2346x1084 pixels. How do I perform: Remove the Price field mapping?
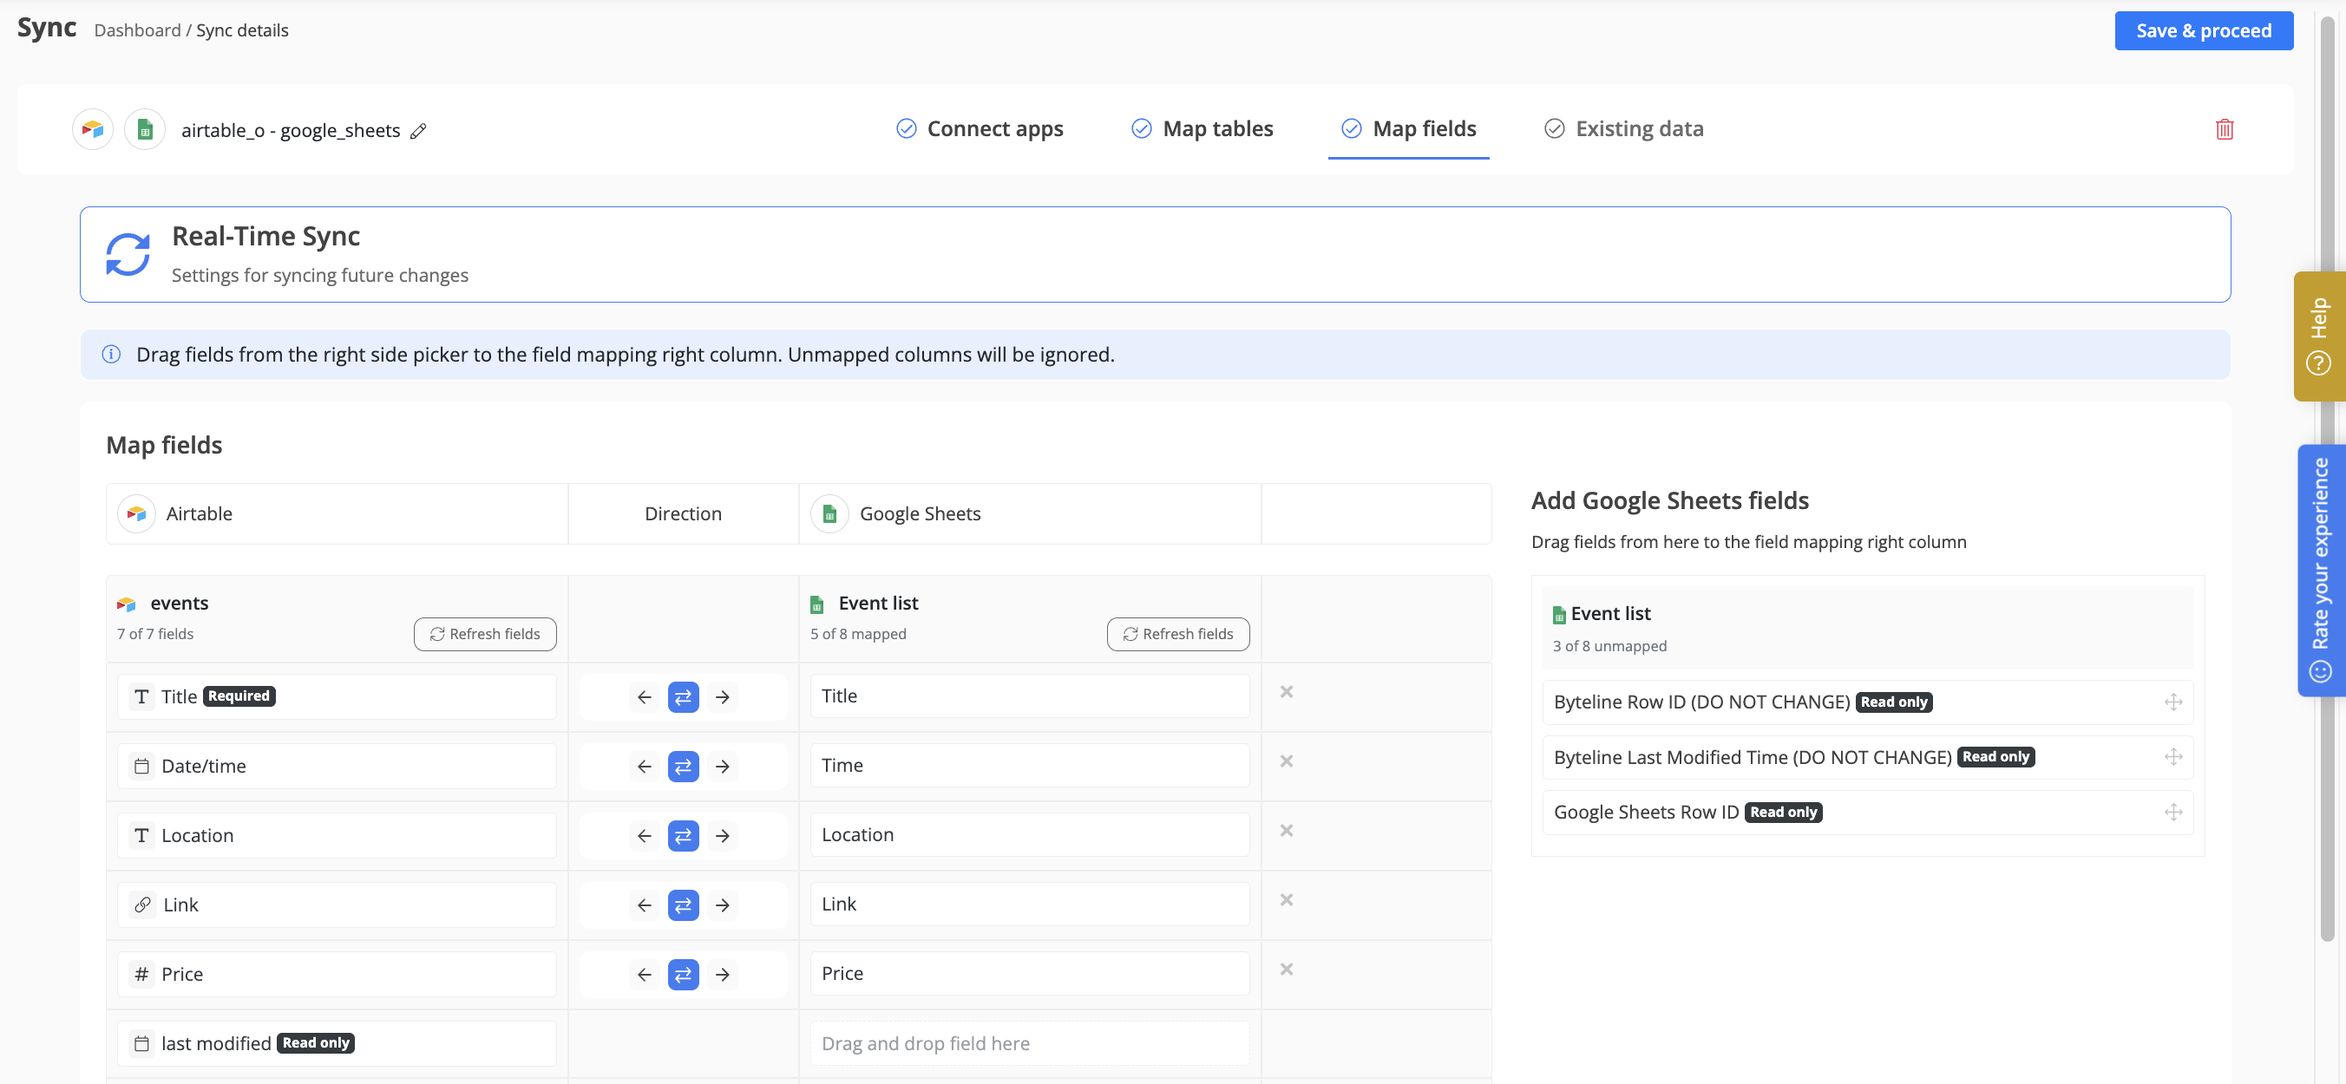pyautogui.click(x=1286, y=970)
